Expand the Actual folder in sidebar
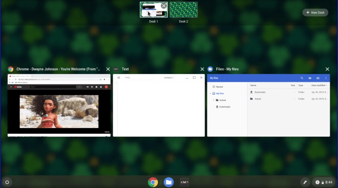This screenshot has width=338, height=188. 214,100
